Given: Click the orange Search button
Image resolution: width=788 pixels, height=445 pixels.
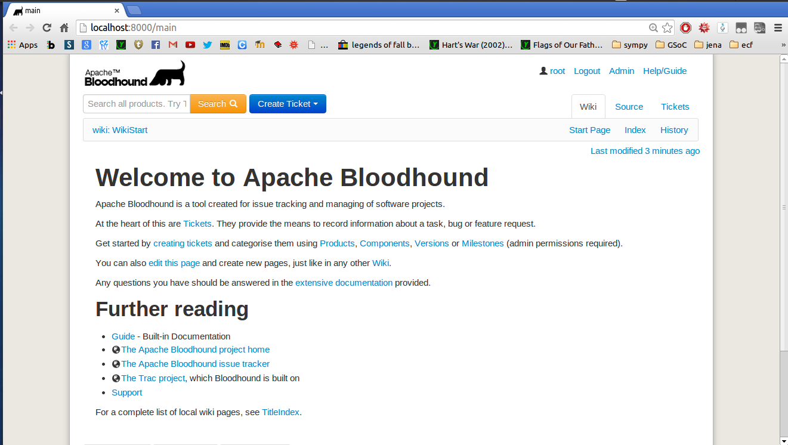Looking at the screenshot, I should 218,104.
